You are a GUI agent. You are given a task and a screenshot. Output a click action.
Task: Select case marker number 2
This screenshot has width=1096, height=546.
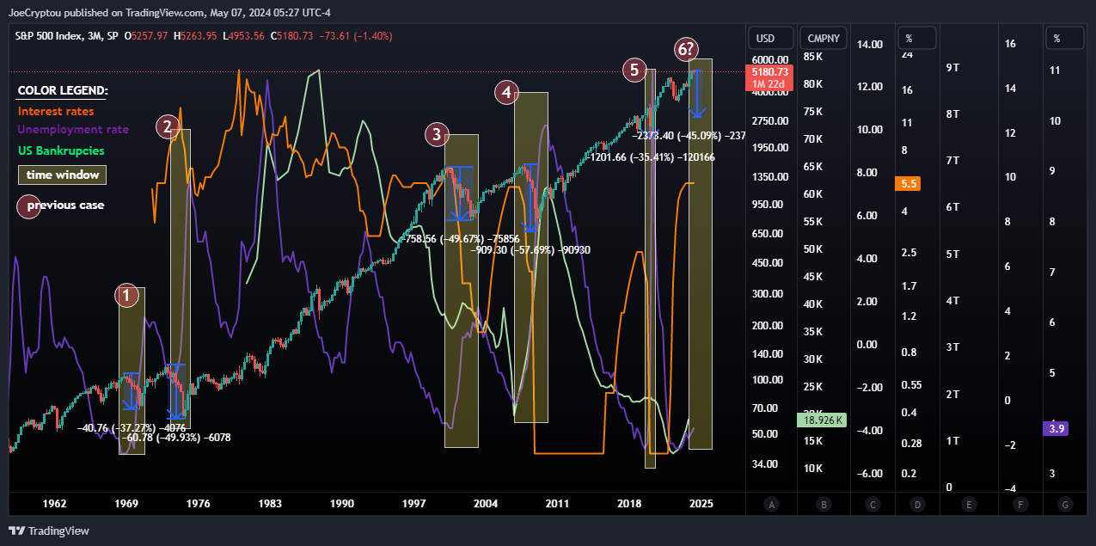[168, 127]
